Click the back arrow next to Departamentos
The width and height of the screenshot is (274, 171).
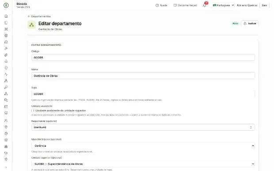29,16
